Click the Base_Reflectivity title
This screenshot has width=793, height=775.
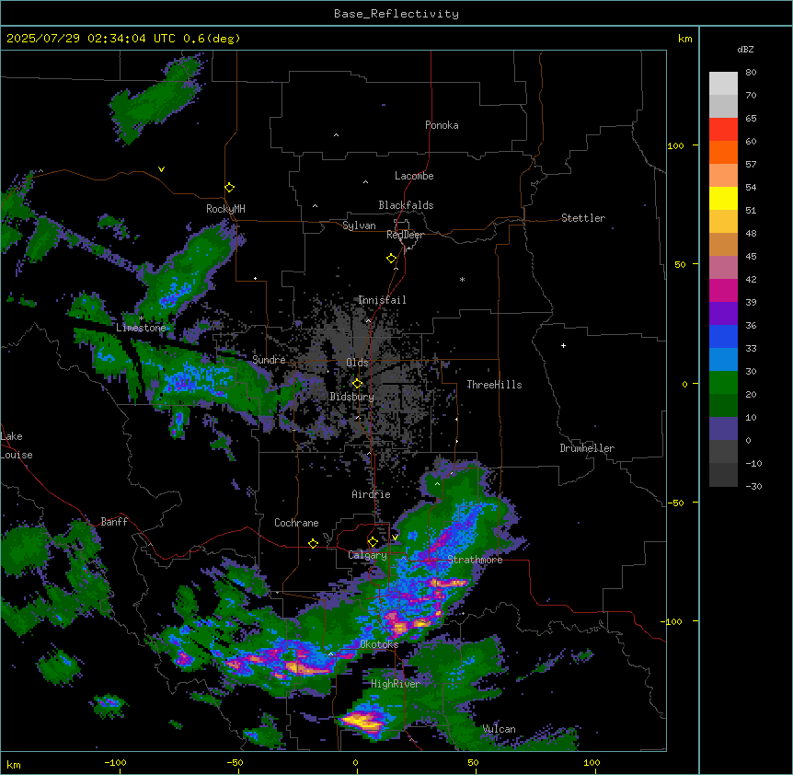(396, 14)
